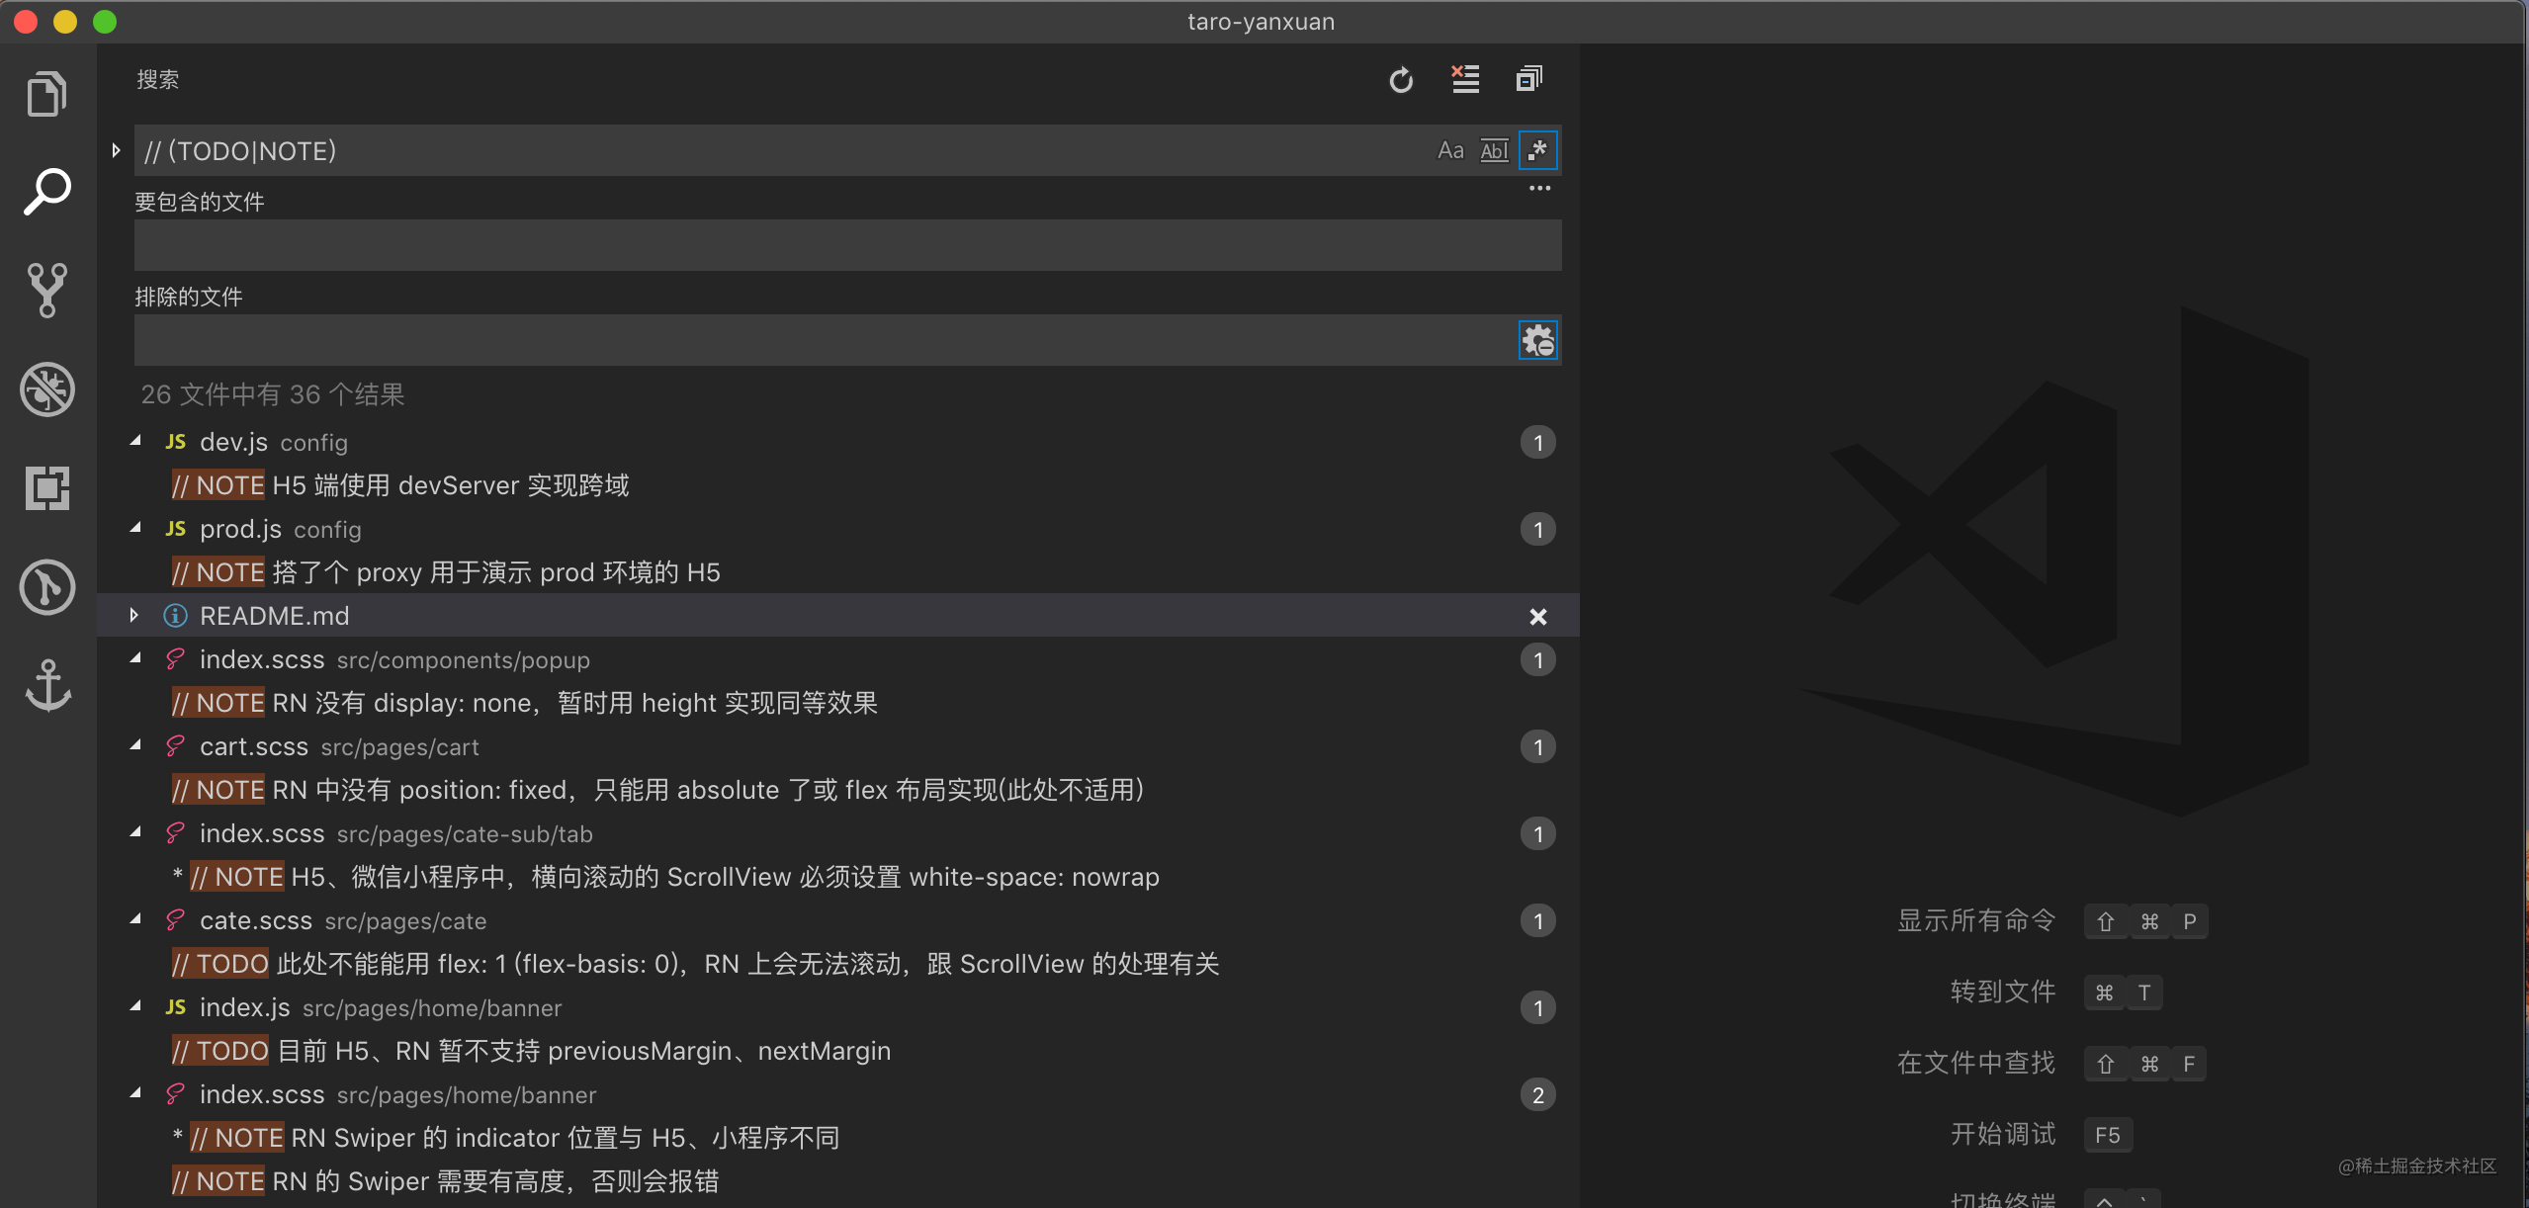Screen dimensions: 2529x1208
Task: Click result count badge for dev.js
Action: [x=1538, y=442]
